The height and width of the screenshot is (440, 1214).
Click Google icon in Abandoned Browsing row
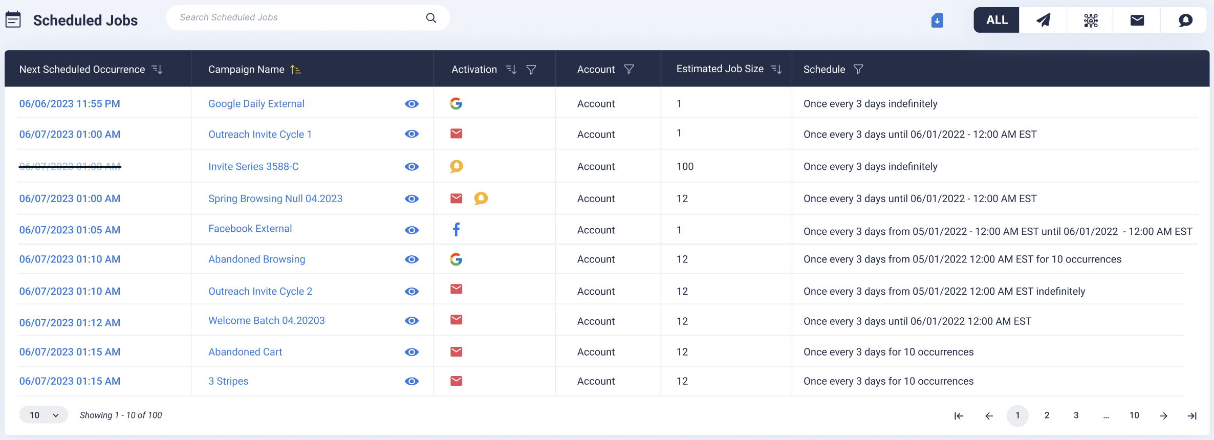[456, 259]
